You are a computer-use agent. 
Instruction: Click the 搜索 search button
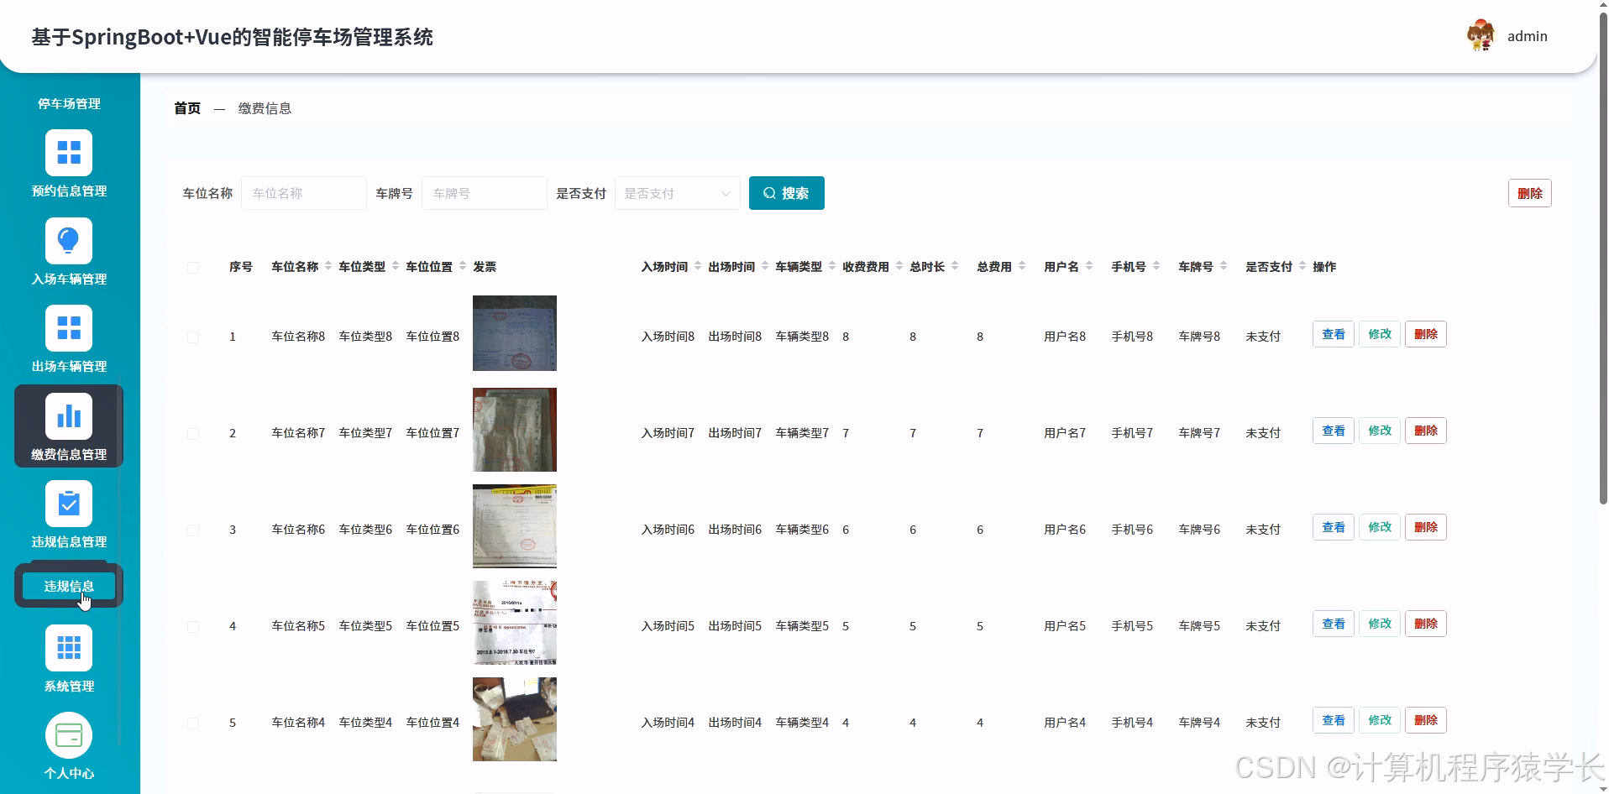[787, 193]
